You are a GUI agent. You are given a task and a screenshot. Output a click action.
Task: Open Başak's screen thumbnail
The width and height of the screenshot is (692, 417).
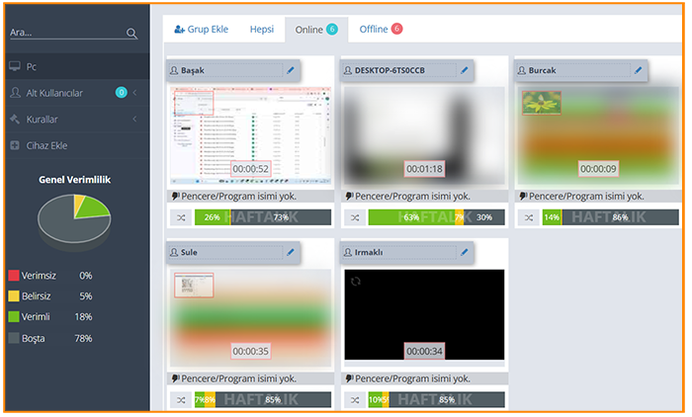pos(251,135)
